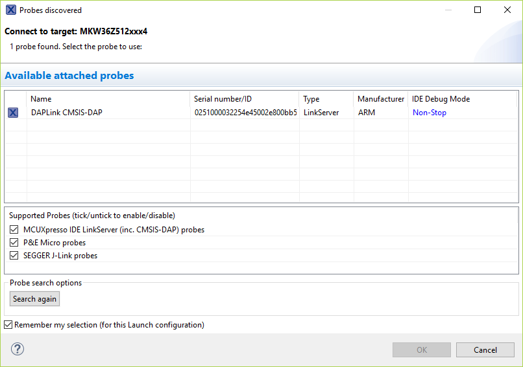Toggle SEGGER J-Link probes checkbox
The height and width of the screenshot is (367, 523).
click(14, 256)
